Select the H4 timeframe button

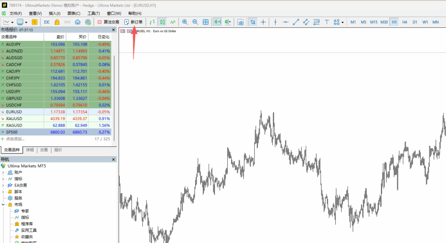point(405,22)
